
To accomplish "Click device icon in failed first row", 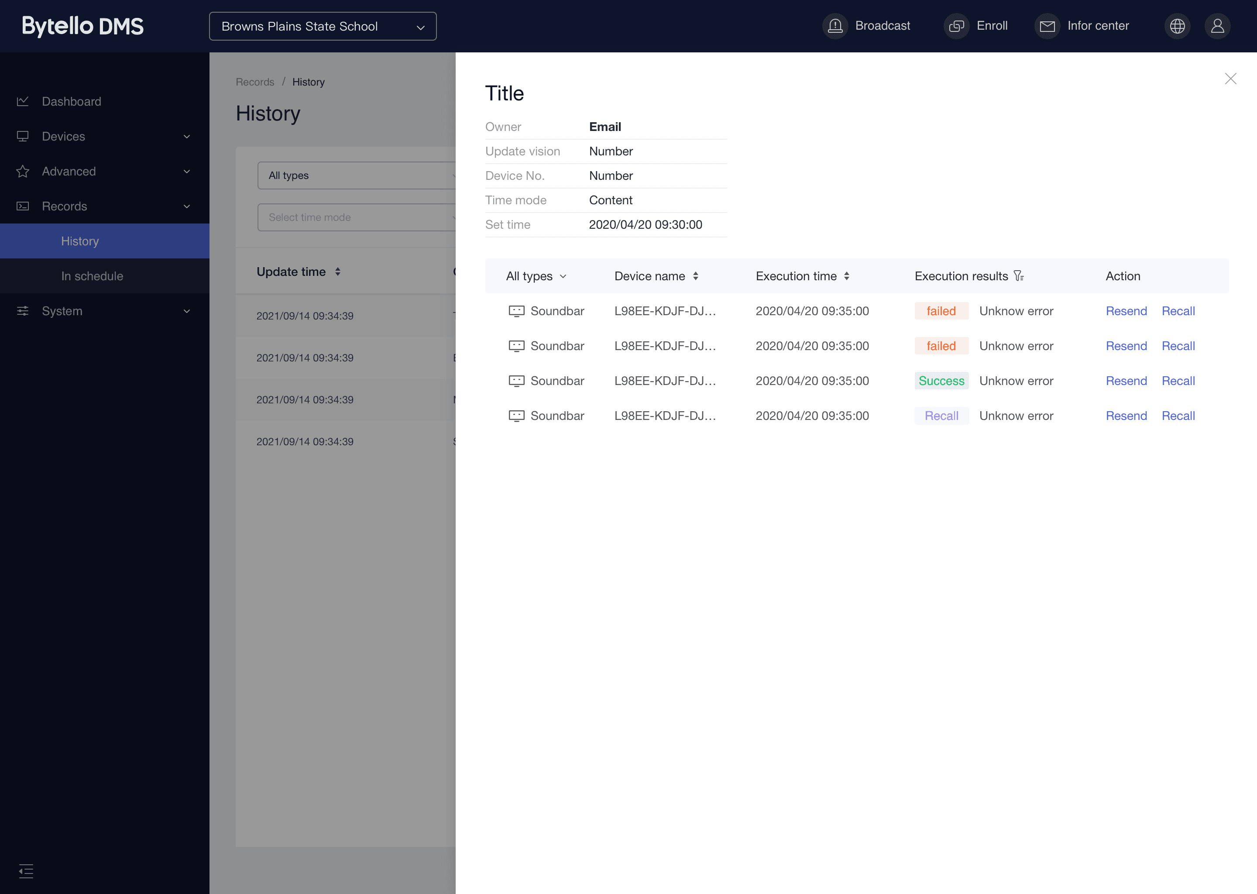I will 516,311.
